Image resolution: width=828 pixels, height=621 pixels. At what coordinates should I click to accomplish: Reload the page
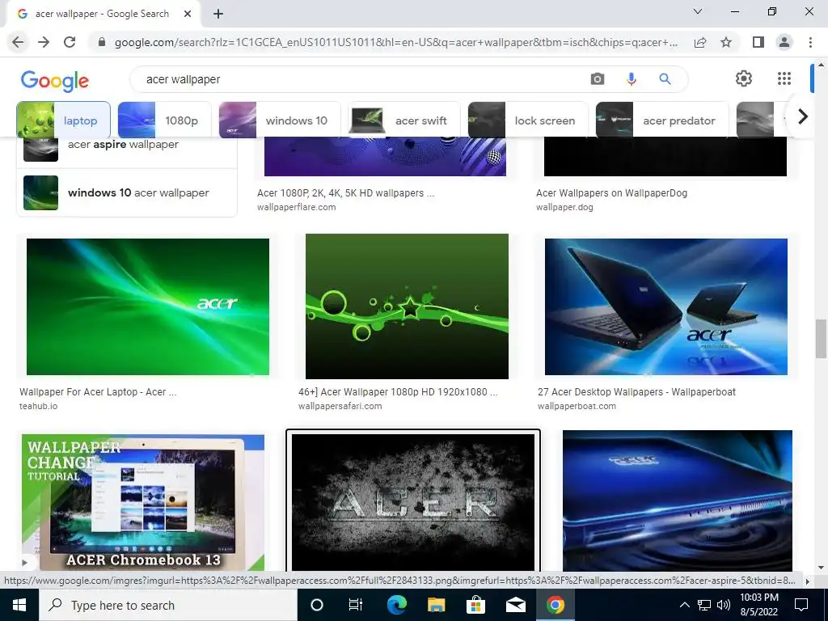point(70,42)
